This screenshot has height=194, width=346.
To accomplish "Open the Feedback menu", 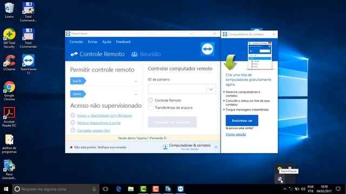I will (123, 42).
